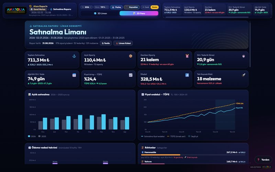Click the "21 kalem" value on Geciken Sipariş card
The image size is (275, 172).
click(x=150, y=60)
